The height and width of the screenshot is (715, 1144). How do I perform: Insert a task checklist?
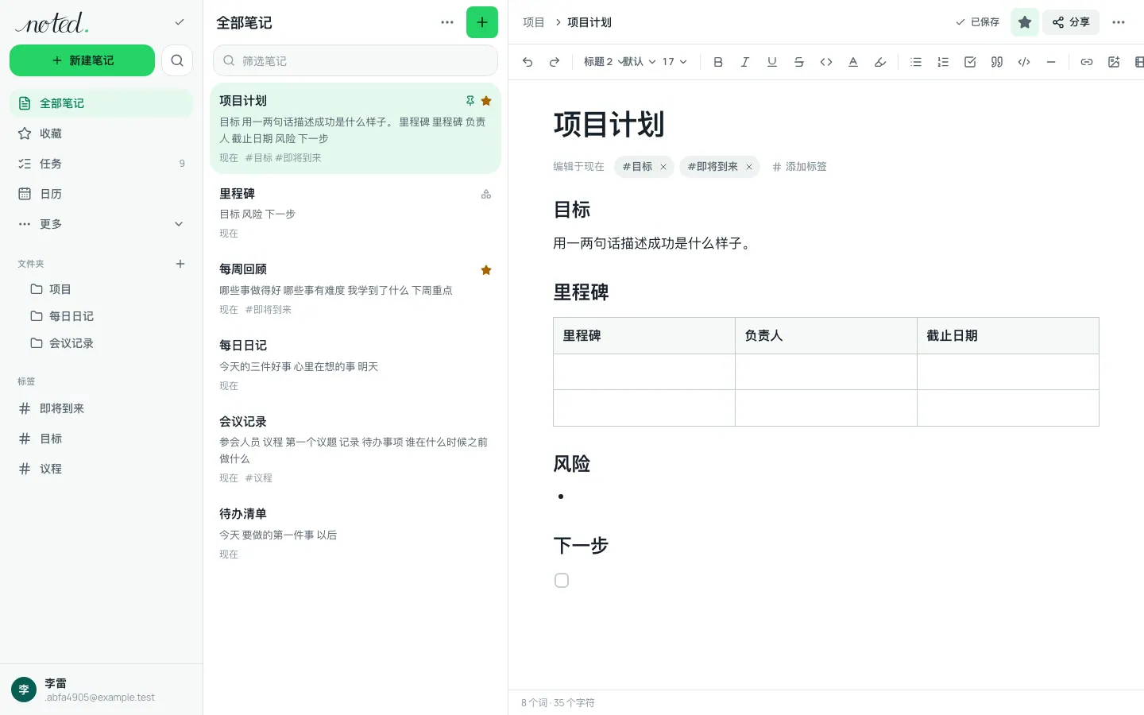point(970,62)
